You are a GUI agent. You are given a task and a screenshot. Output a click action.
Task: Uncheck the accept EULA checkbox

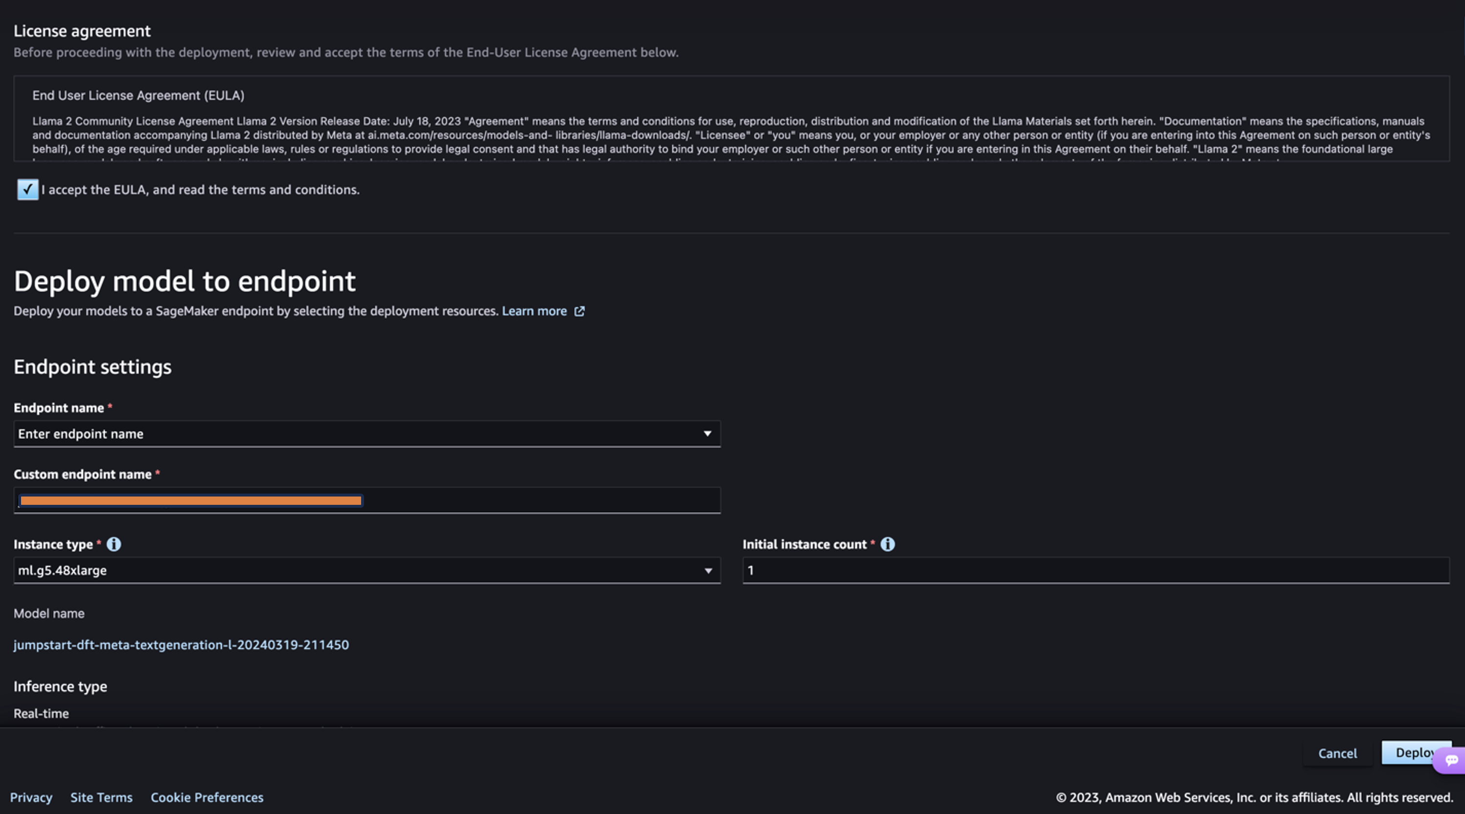pyautogui.click(x=27, y=189)
